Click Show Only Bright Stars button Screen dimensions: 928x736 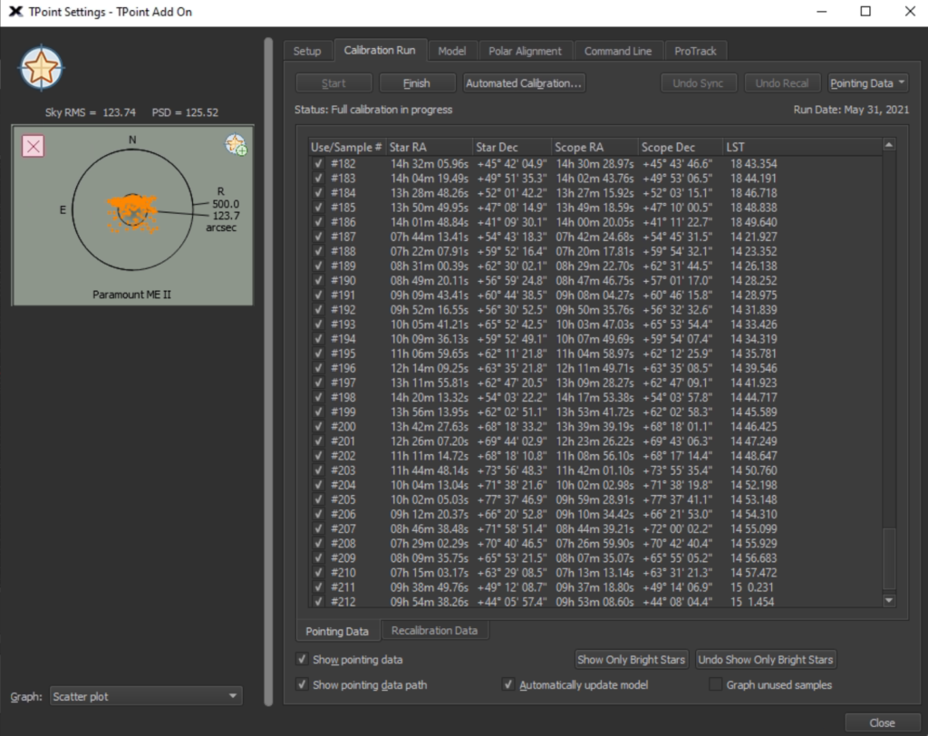click(x=631, y=660)
